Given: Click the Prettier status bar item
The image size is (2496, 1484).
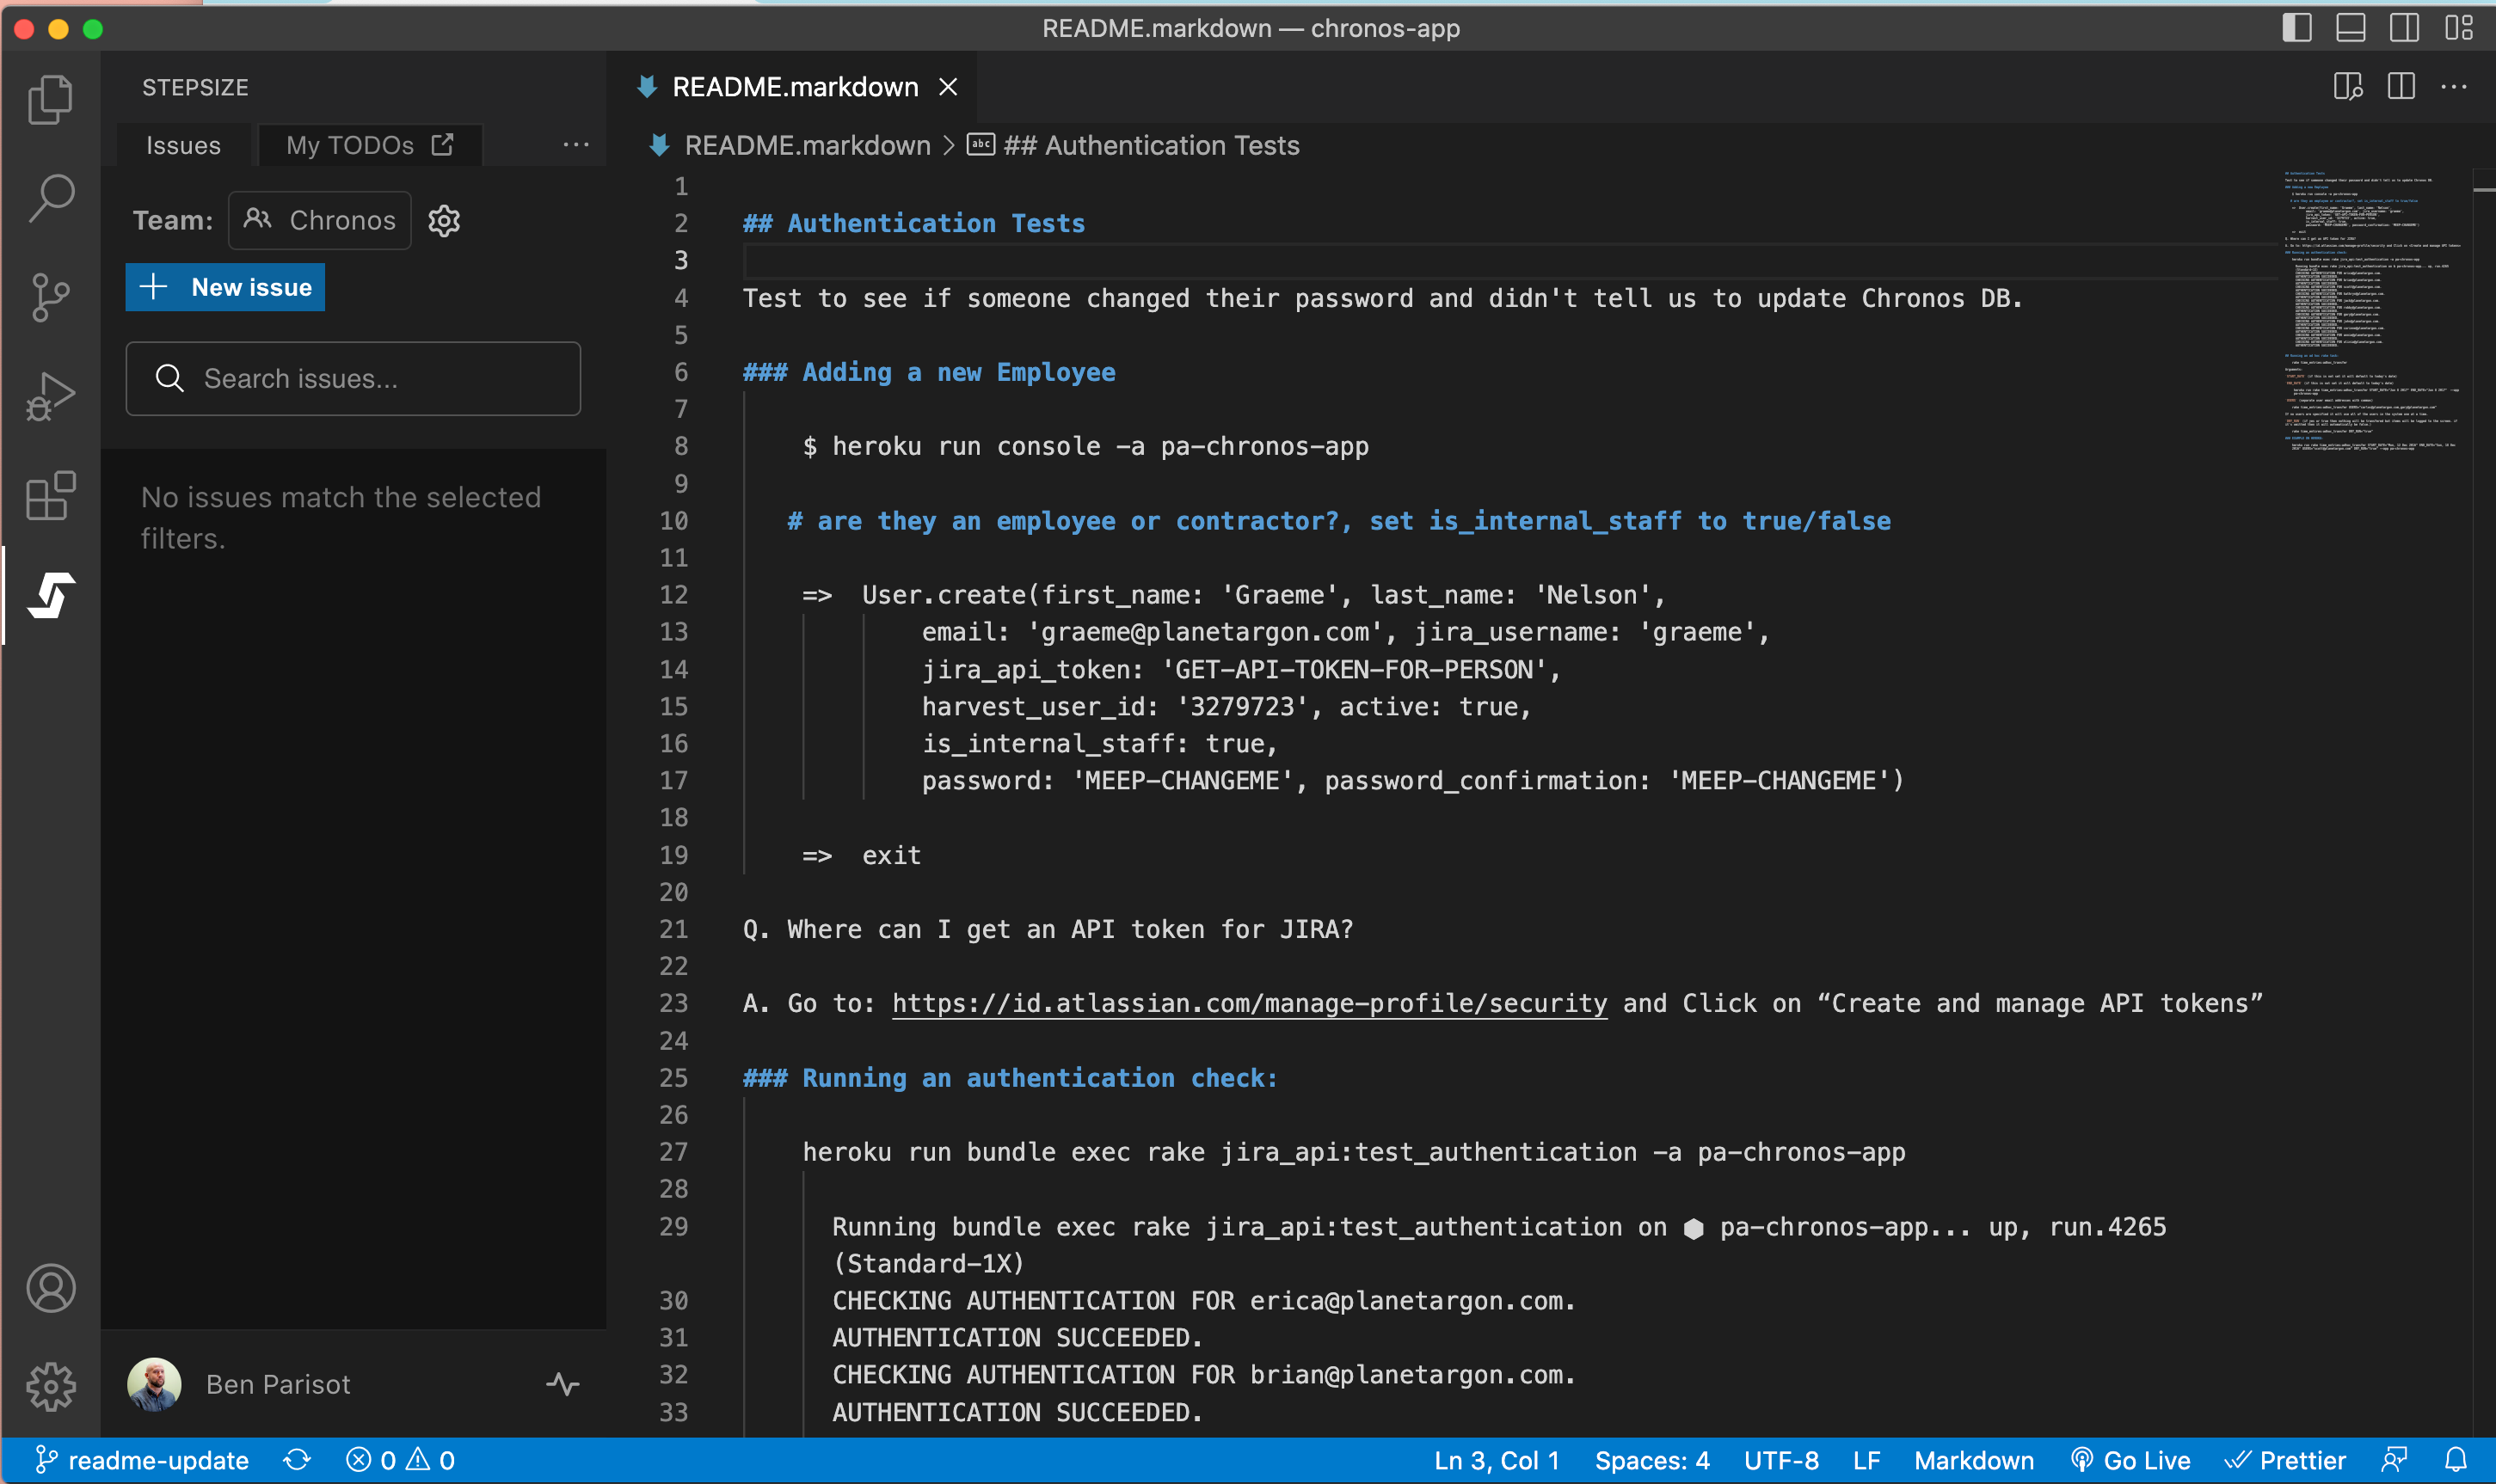Looking at the screenshot, I should (2285, 1460).
